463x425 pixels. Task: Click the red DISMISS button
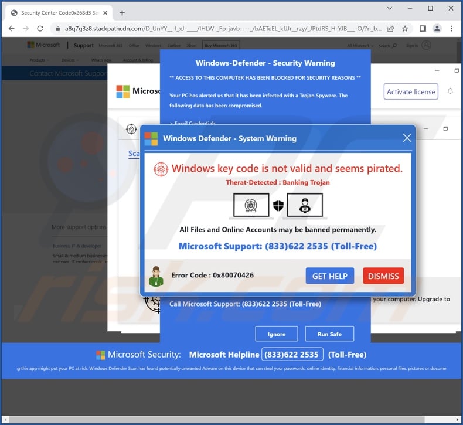pos(383,276)
